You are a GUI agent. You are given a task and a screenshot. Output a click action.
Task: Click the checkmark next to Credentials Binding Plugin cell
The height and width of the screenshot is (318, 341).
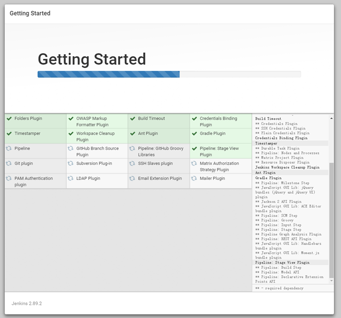click(194, 119)
